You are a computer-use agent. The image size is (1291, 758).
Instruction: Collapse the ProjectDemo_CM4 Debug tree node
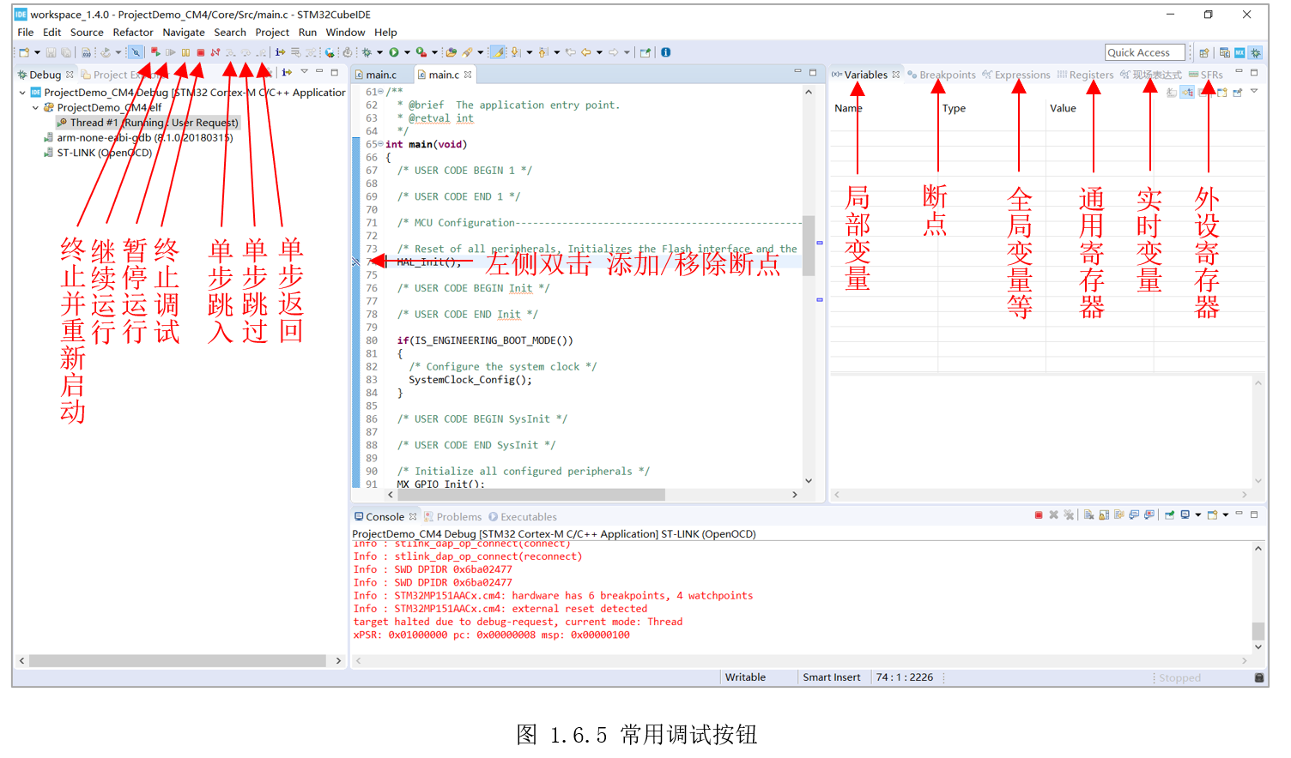[x=22, y=93]
